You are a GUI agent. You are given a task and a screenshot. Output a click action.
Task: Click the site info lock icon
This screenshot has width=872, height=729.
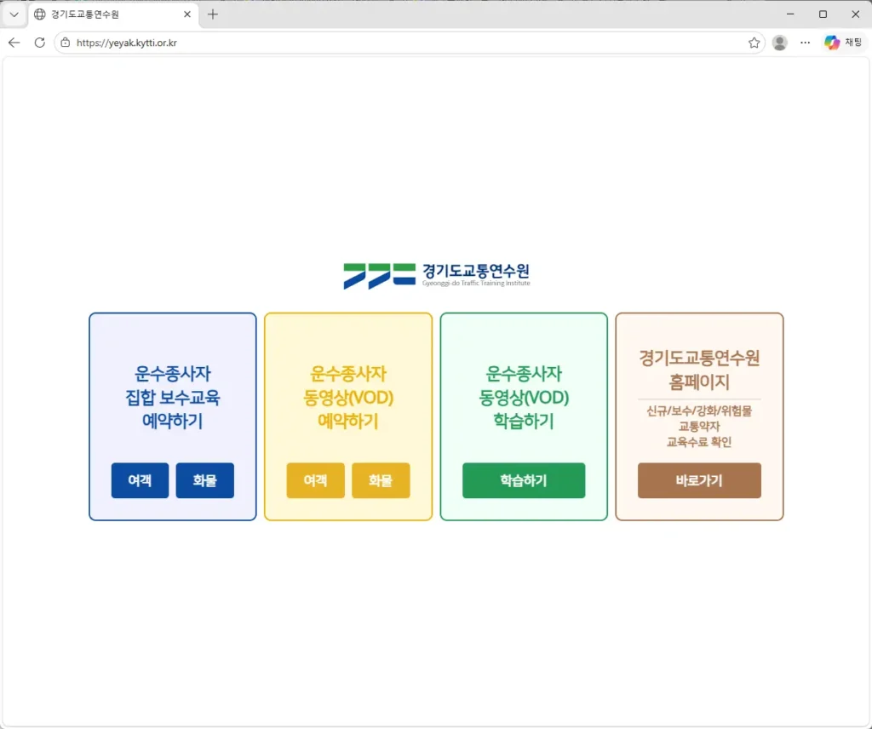click(x=66, y=43)
